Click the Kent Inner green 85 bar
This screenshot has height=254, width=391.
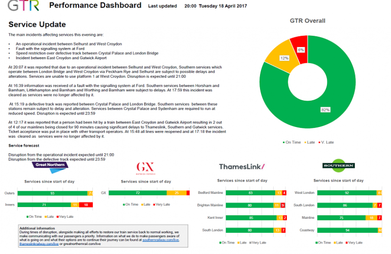pyautogui.click(x=251, y=218)
